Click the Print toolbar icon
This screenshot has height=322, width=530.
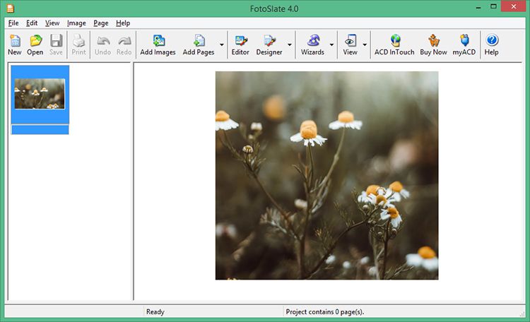tap(78, 44)
